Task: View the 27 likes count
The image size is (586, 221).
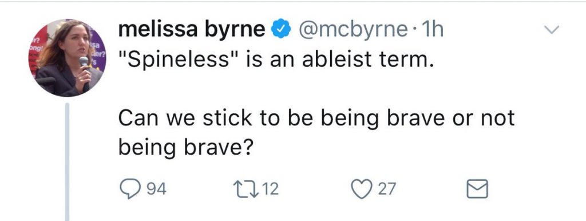Action: point(386,189)
